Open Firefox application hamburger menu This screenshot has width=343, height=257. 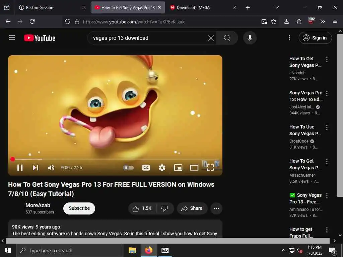tap(335, 21)
